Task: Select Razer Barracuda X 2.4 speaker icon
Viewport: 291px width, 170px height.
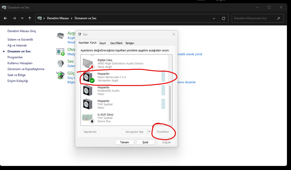Action: [88, 77]
